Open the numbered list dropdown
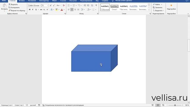Image resolution: width=190 pixels, height=107 pixels. tap(76, 5)
